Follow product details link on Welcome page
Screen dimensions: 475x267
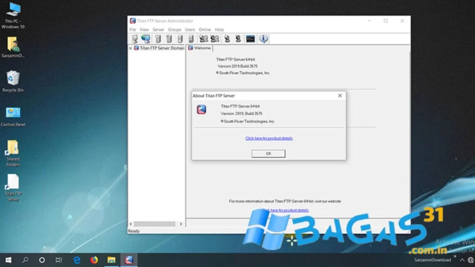click(x=286, y=210)
